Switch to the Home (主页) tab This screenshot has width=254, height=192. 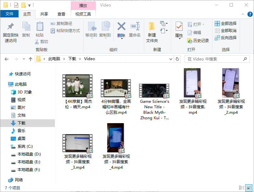pos(27,14)
